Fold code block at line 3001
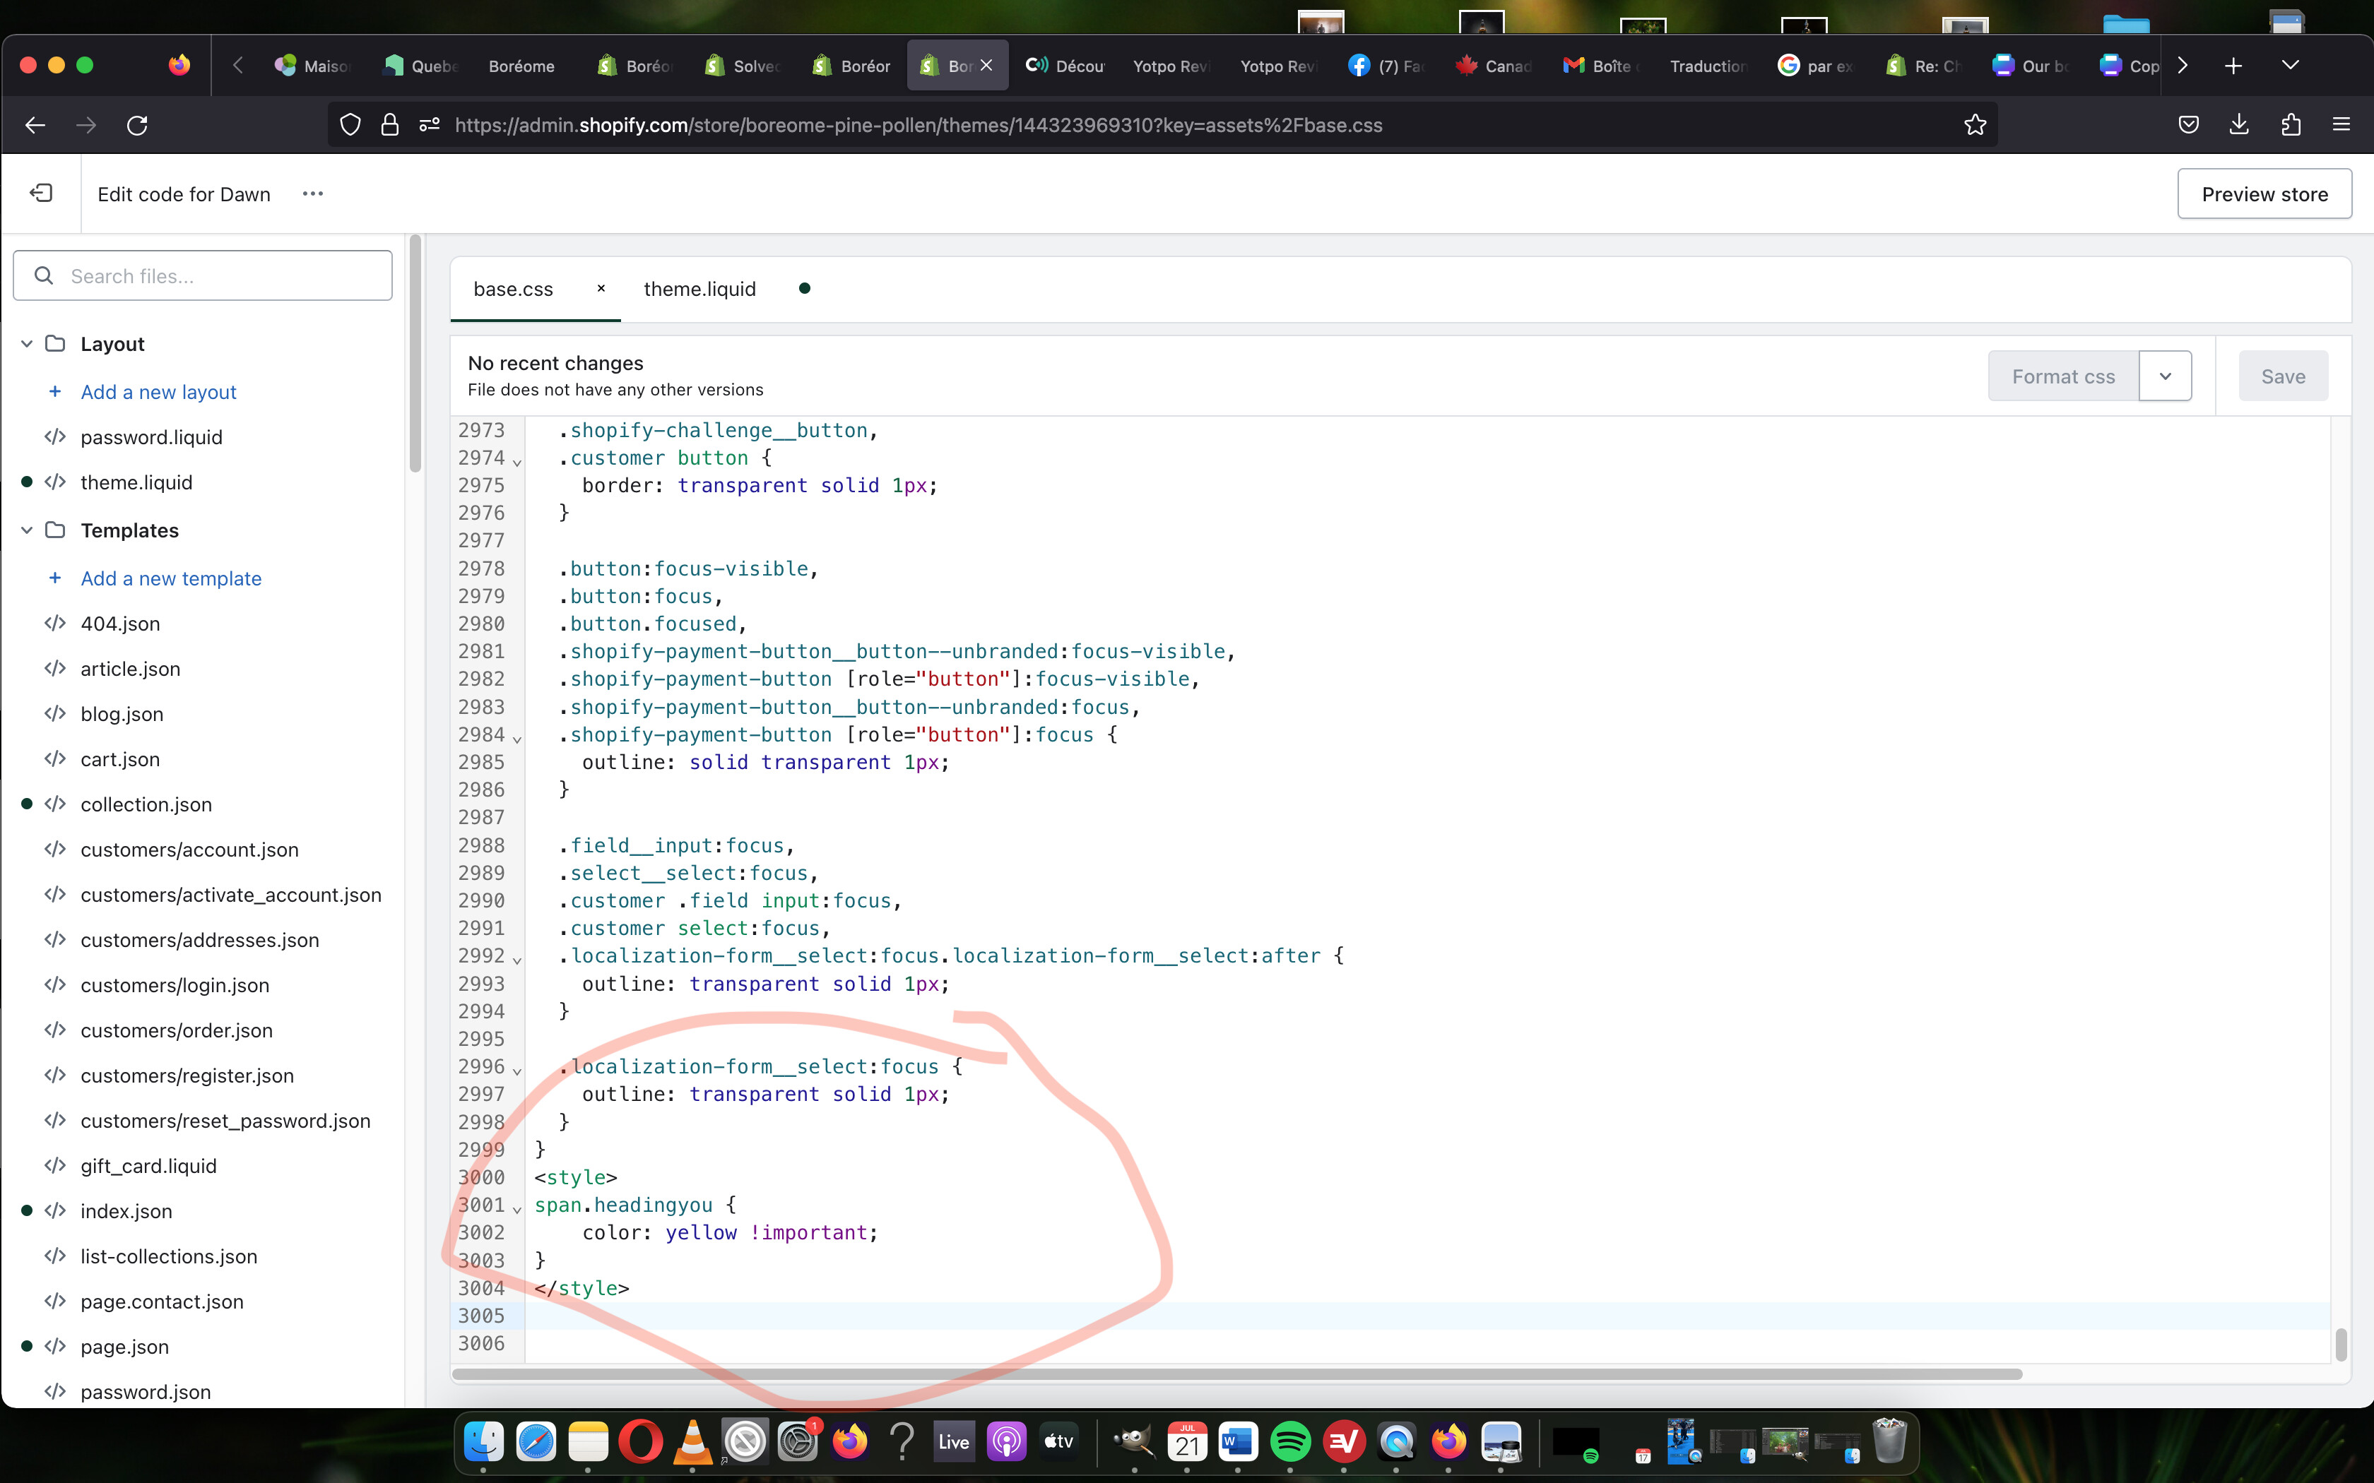This screenshot has width=2374, height=1483. click(517, 1209)
